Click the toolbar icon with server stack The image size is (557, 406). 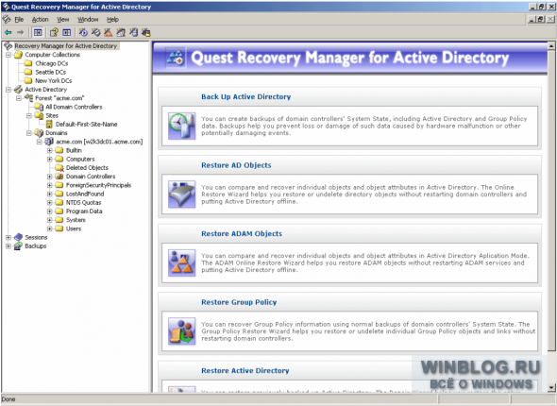[x=133, y=33]
